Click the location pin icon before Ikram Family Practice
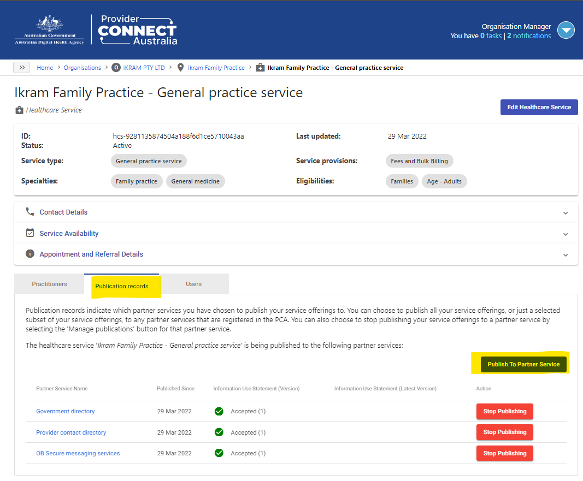Image resolution: width=583 pixels, height=481 pixels. click(180, 67)
